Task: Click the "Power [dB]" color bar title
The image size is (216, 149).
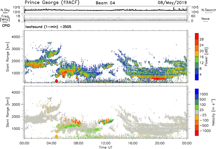Action: pos(206,57)
